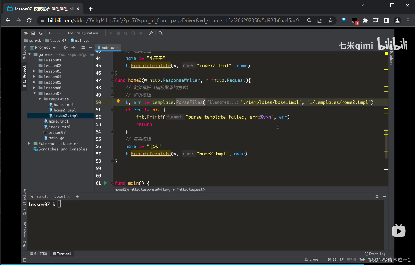Open the browser Extensions puzzle icon
Screen dimensions: 415x265
[x=365, y=21]
